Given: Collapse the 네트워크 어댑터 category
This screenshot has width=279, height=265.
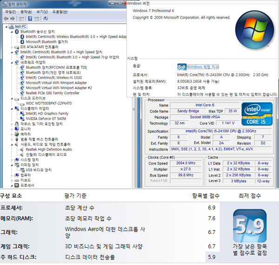Looking at the screenshot, I should (x=12, y=63).
